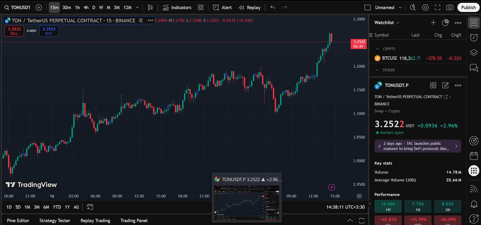
Task: Sort watchlist by Chg% column
Action: click(456, 35)
